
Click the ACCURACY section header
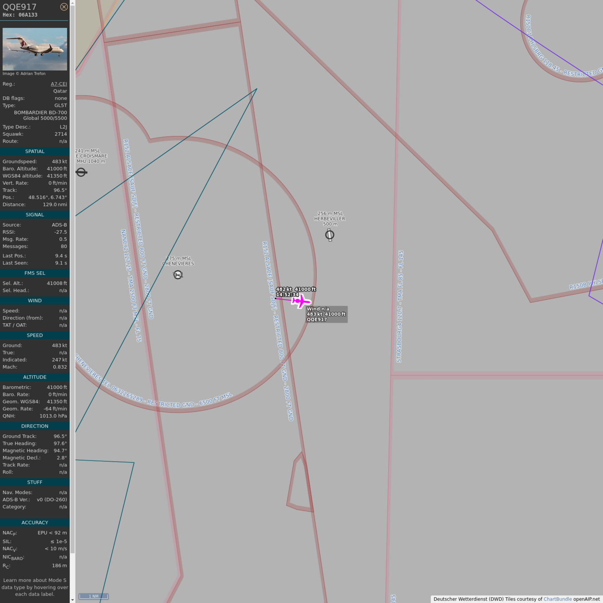point(35,523)
